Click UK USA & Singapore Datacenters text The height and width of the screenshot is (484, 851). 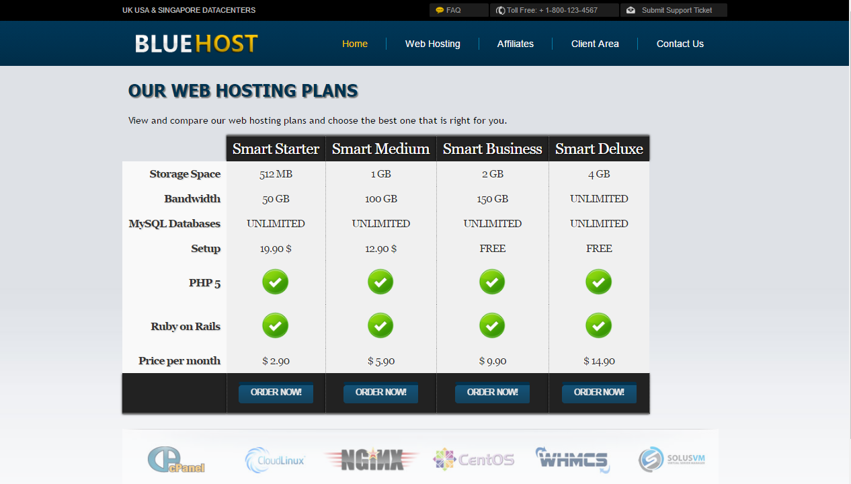(189, 10)
